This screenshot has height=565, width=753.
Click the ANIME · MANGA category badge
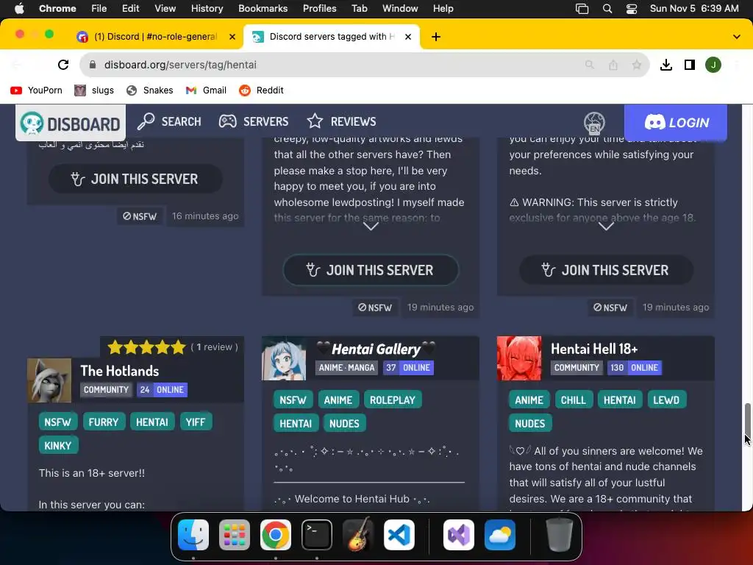[x=347, y=368]
